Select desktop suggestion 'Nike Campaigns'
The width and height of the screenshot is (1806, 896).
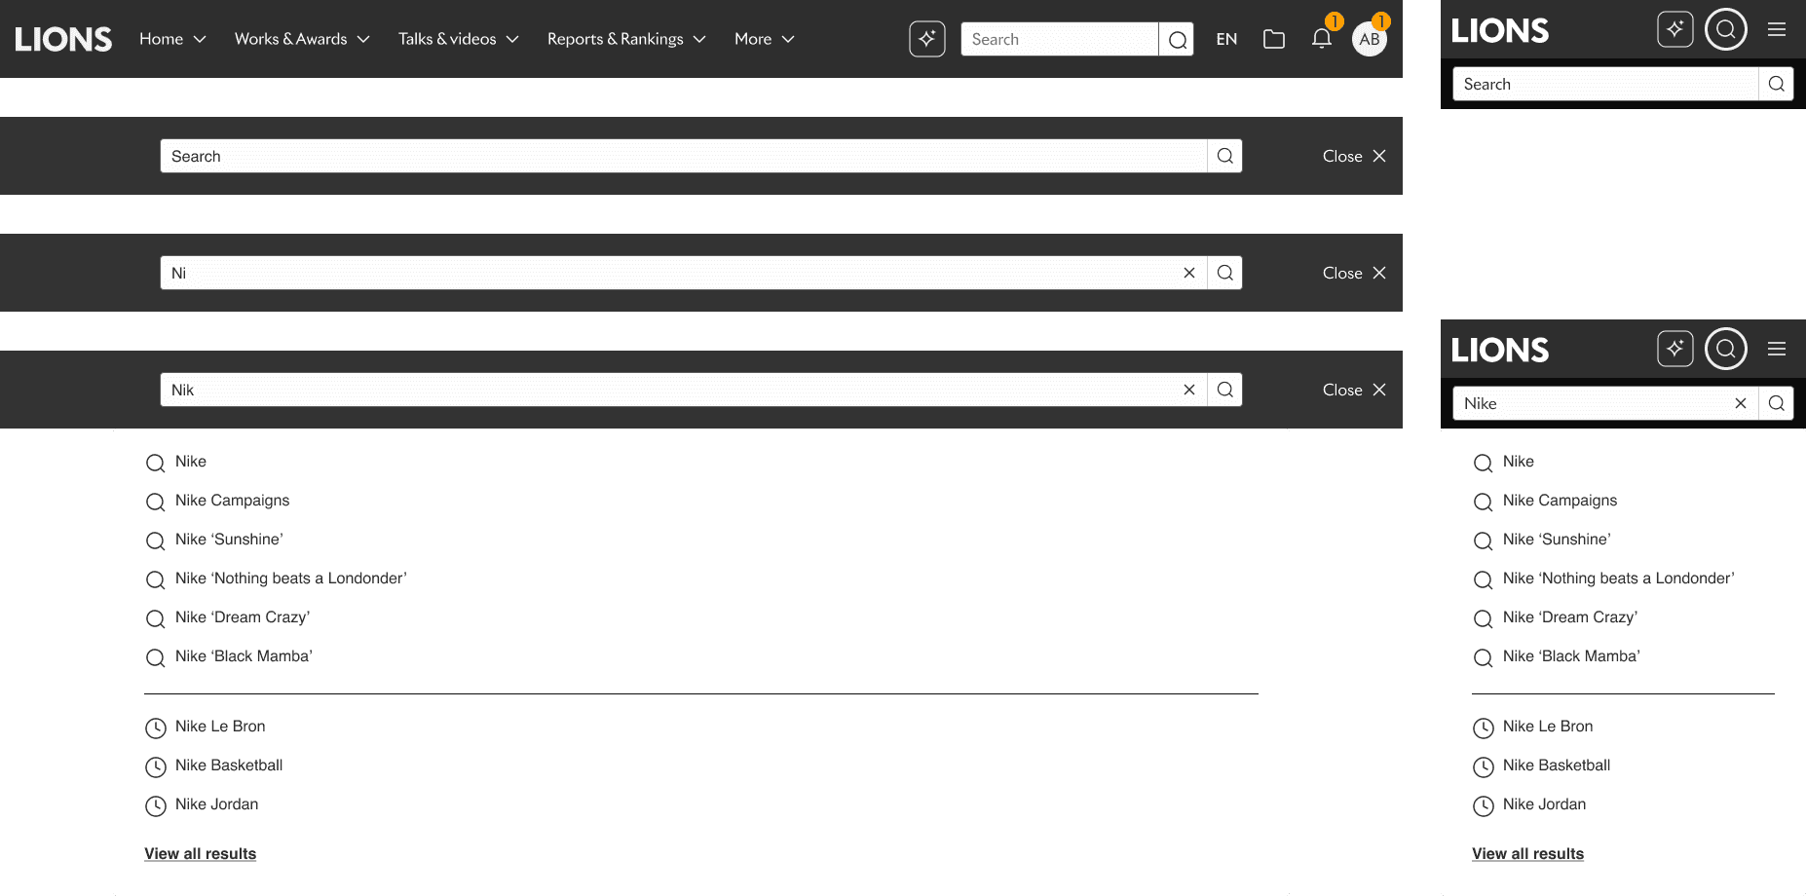[x=218, y=501]
